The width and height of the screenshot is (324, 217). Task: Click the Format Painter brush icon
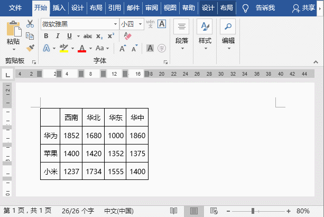30,48
